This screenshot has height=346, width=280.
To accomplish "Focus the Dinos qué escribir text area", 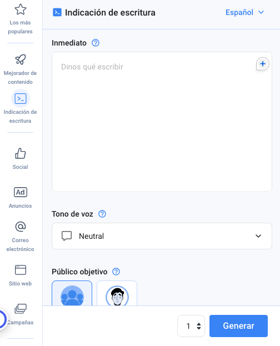I will [x=162, y=122].
